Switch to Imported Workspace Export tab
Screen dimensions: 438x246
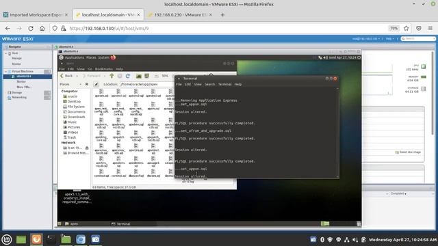tap(36, 15)
